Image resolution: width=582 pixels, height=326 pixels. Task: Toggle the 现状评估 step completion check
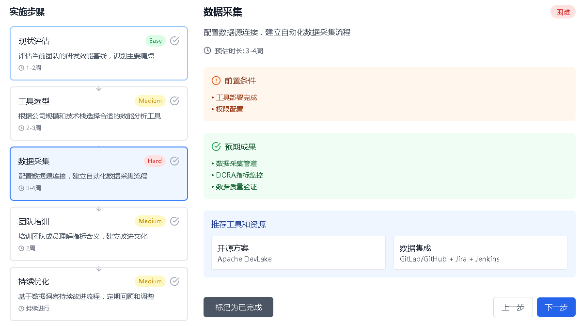pyautogui.click(x=174, y=41)
